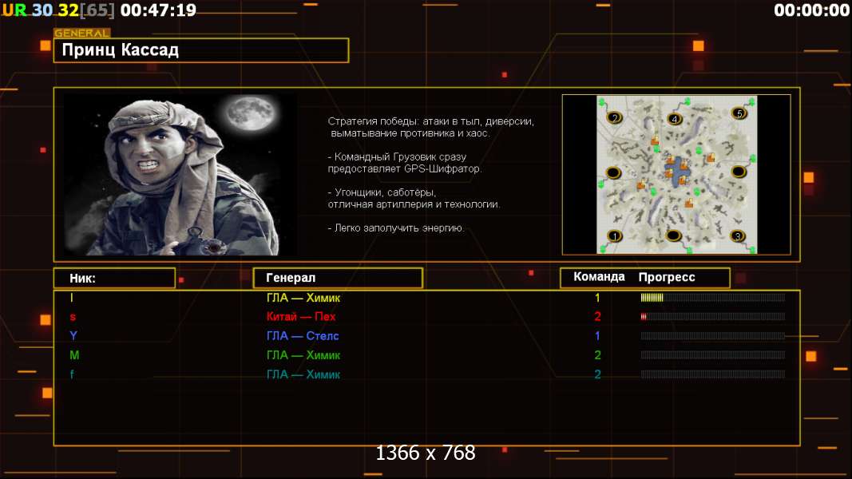Select player nickname 'f' in teal
The height and width of the screenshot is (479, 852).
72,374
